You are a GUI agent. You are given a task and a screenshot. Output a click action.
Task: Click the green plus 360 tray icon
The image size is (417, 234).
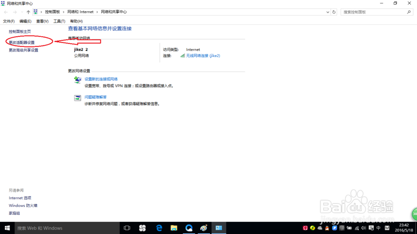click(x=312, y=228)
